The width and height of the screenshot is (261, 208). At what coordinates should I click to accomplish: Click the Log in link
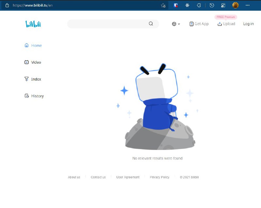click(248, 24)
